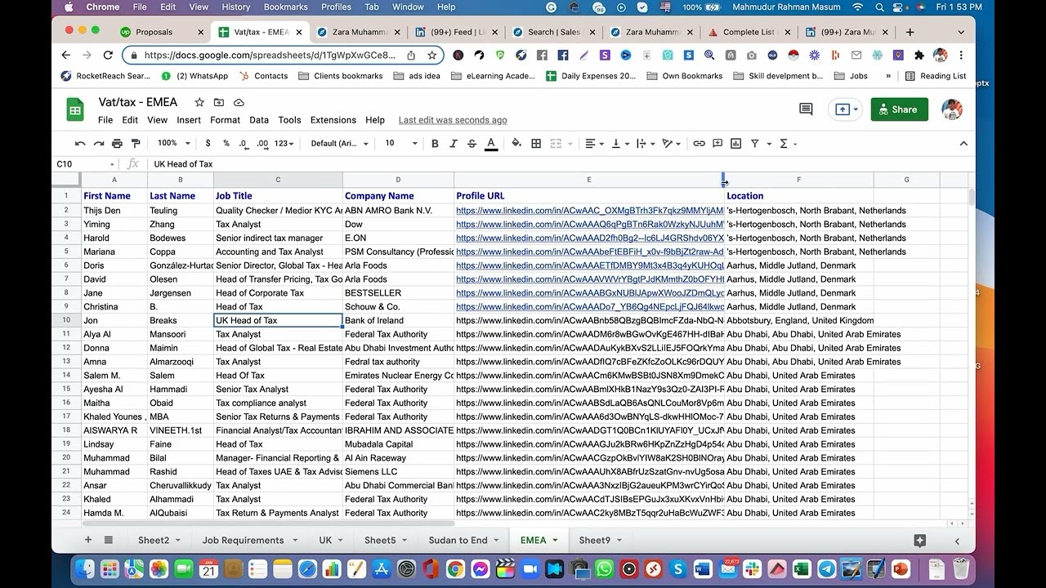
Task: Click Insert chart icon
Action: [x=735, y=144]
